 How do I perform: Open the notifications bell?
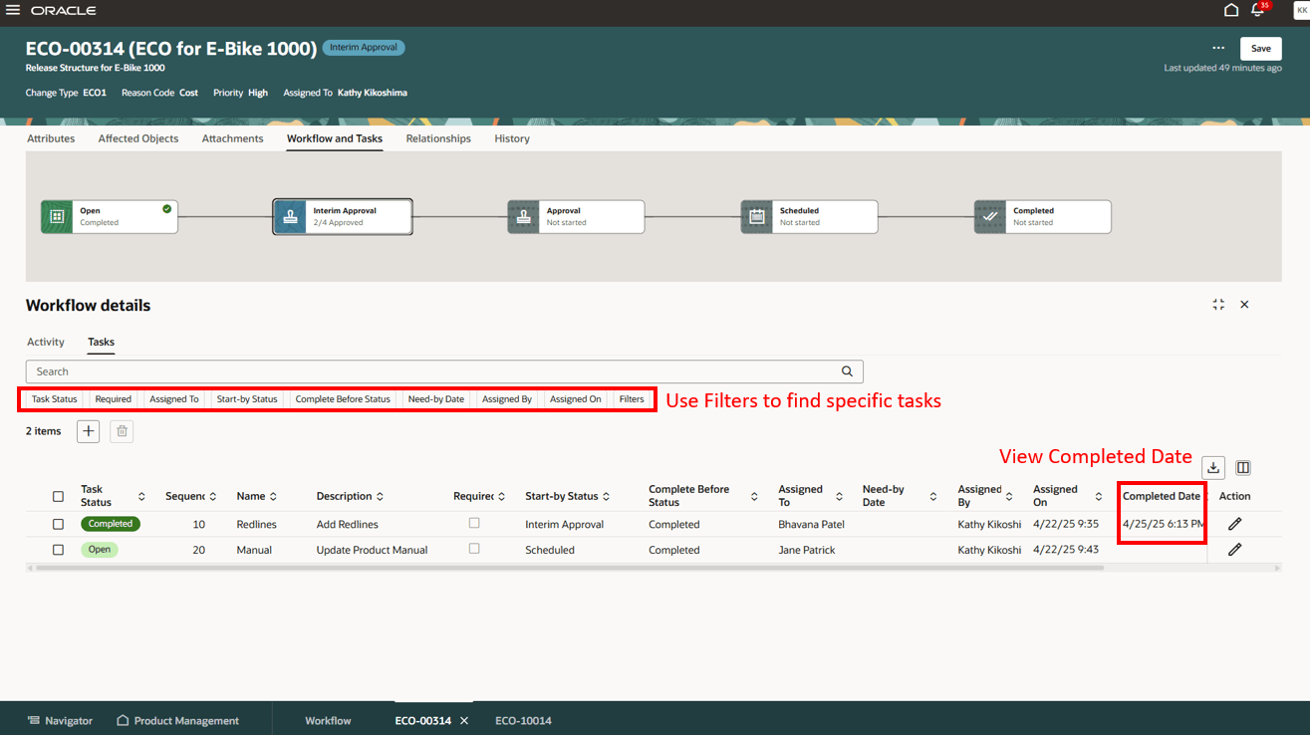1257,10
